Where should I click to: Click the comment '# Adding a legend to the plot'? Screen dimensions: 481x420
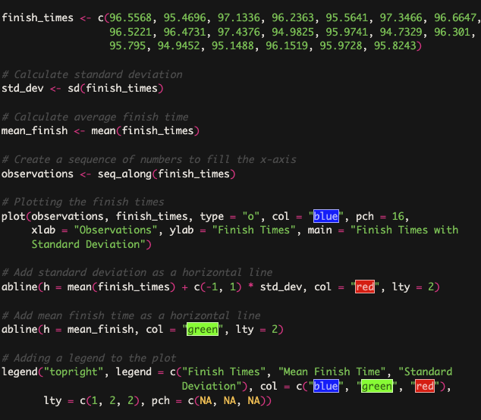(89, 358)
